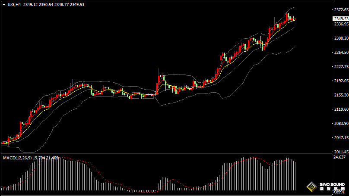This screenshot has height=196, width=349.
Task: Click the 2011.45 price axis label
Action: click(341, 152)
